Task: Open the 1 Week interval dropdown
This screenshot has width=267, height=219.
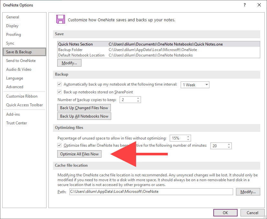Action: (x=195, y=85)
